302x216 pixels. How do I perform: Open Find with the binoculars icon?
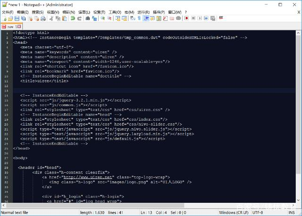[x=88, y=18]
